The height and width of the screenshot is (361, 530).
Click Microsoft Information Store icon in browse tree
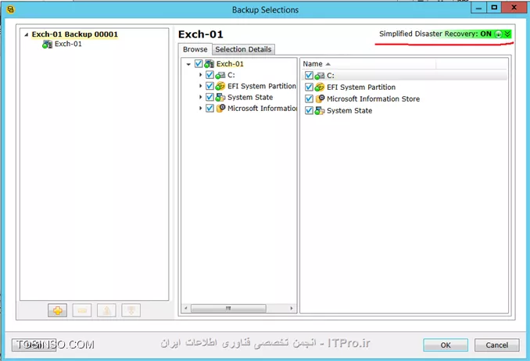[x=220, y=108]
